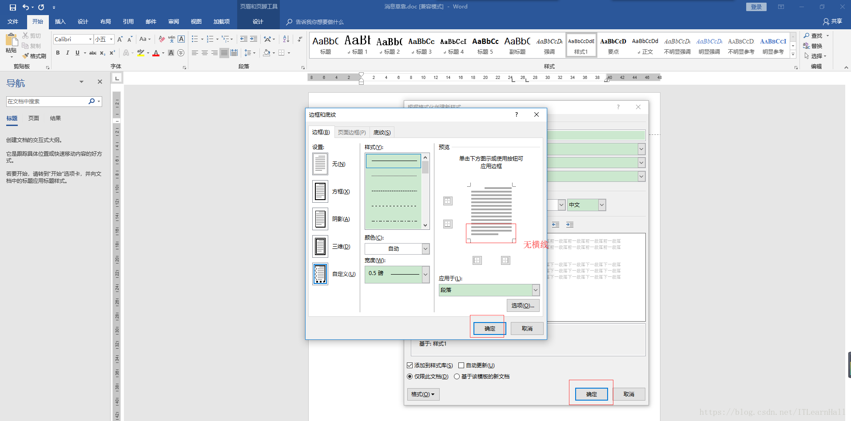This screenshot has height=421, width=851.
Task: Expand the navigation pane options arrow
Action: click(x=81, y=82)
